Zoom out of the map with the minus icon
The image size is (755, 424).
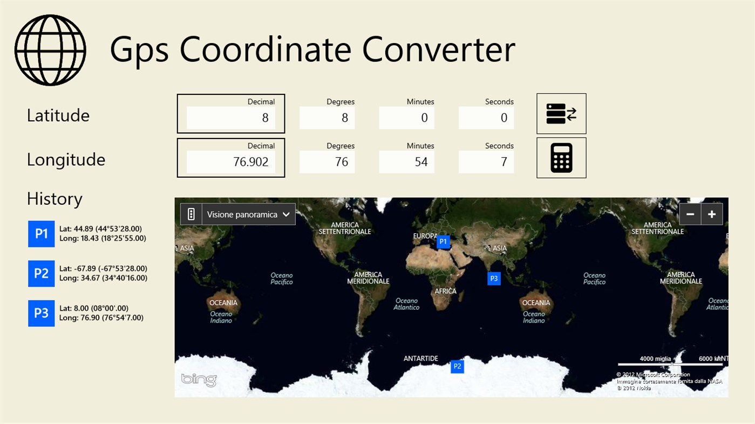[690, 213]
